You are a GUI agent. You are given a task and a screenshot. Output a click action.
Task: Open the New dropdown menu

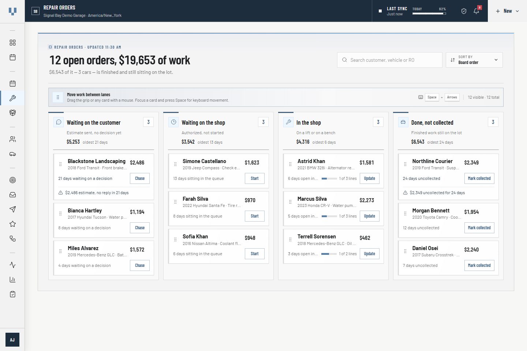pyautogui.click(x=507, y=11)
